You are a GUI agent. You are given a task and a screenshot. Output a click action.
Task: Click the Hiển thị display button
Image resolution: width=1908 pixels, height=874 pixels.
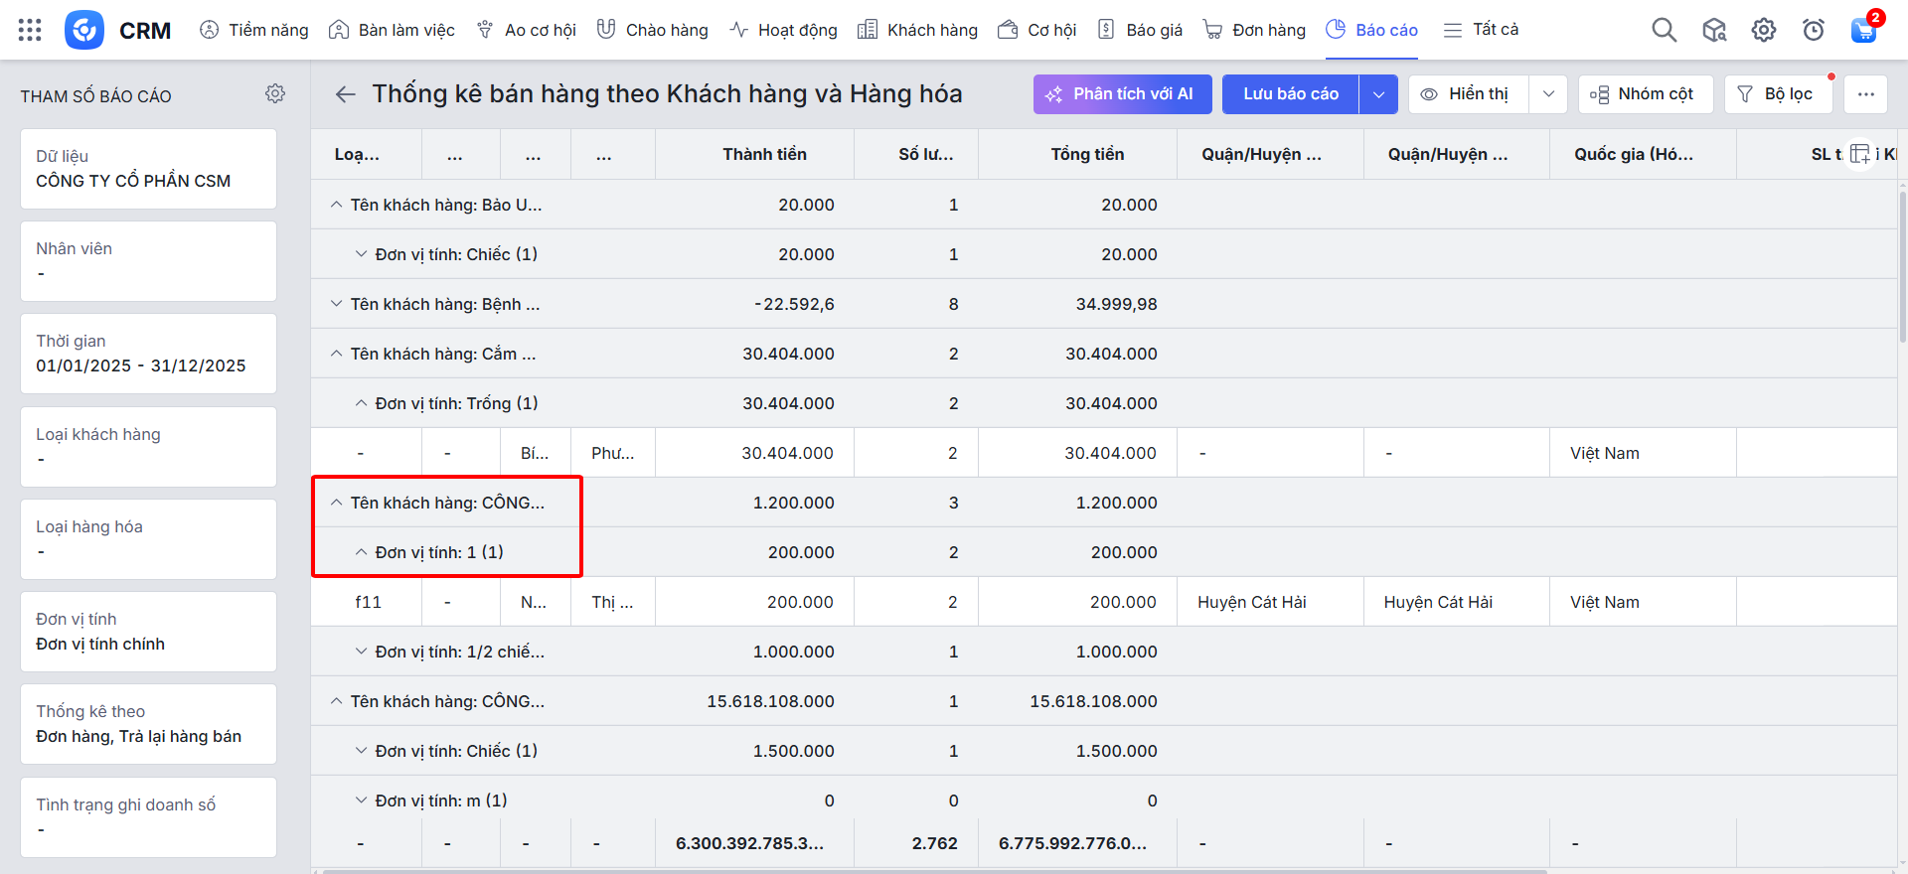click(1468, 94)
